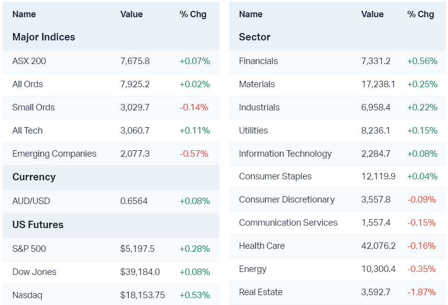Open the Financials sector row
Image resolution: width=448 pixels, height=305 pixels.
click(258, 61)
